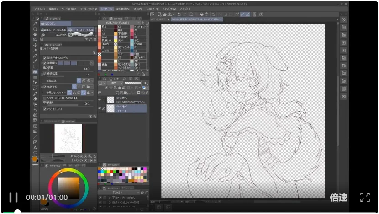379x214 pixels.
Task: Select the Eyedropper tool
Action: (x=35, y=61)
